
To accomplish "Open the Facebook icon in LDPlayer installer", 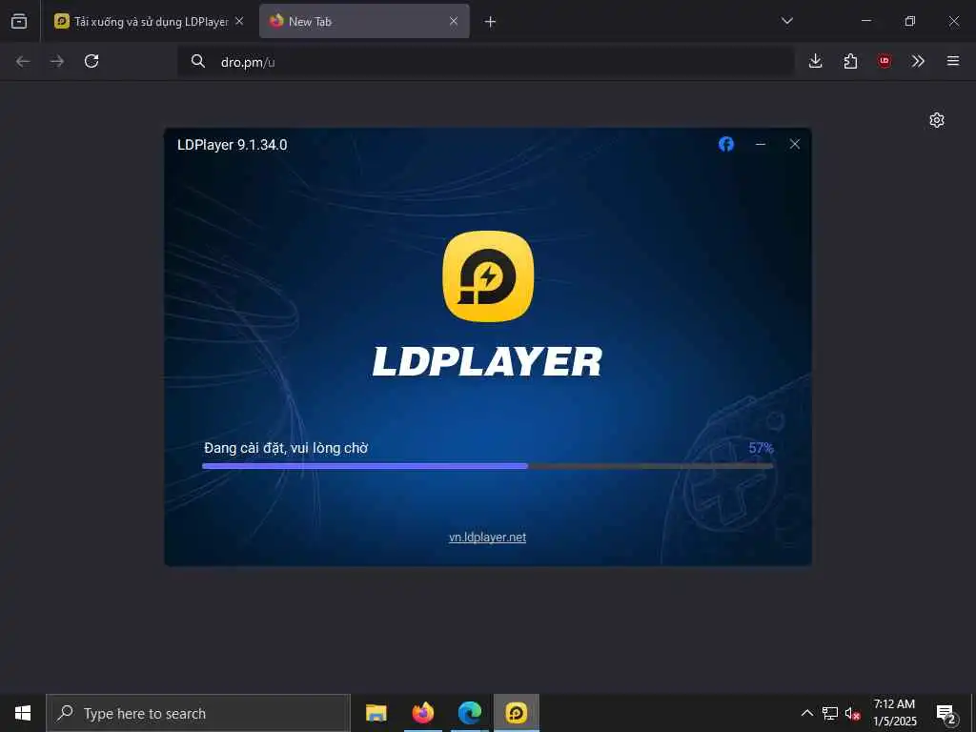I will [725, 145].
